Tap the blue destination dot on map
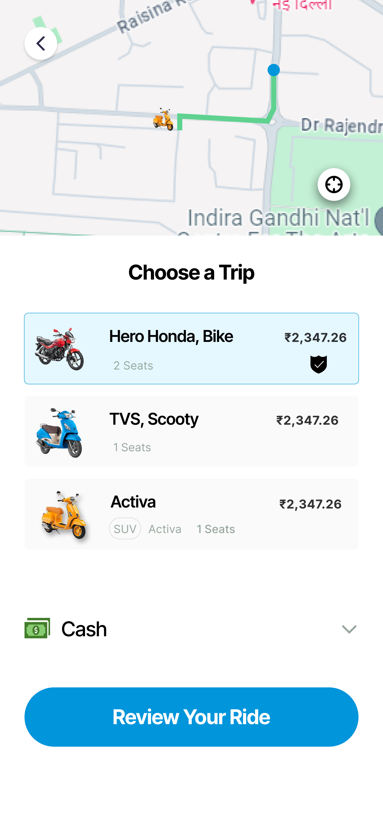383x831 pixels. click(x=273, y=70)
